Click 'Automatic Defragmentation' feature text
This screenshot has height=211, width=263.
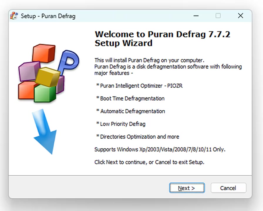coord(131,111)
